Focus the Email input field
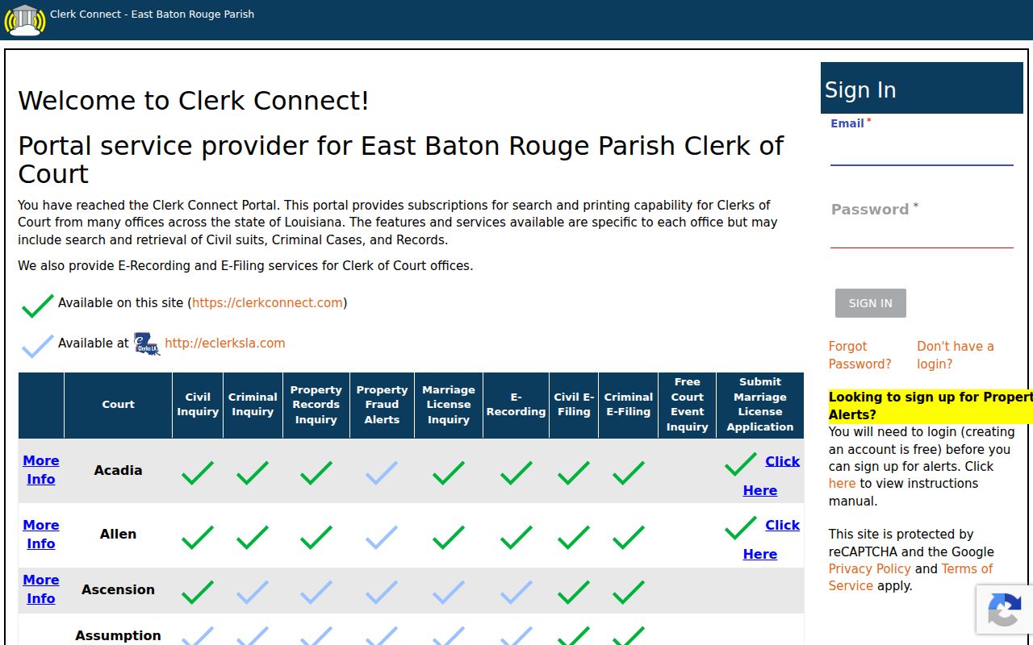Screen dimensions: 1033x645 coord(922,152)
